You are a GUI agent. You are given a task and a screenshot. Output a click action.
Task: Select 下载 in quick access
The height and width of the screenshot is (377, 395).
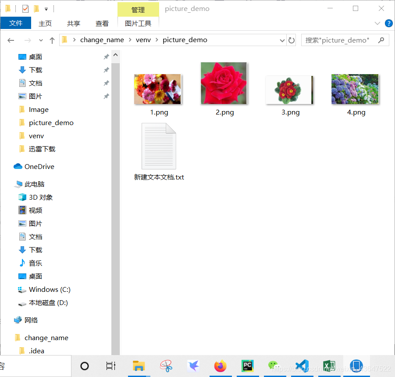35,70
